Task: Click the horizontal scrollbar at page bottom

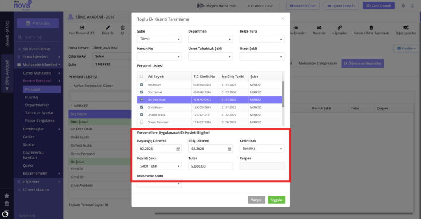Action: click(284, 214)
